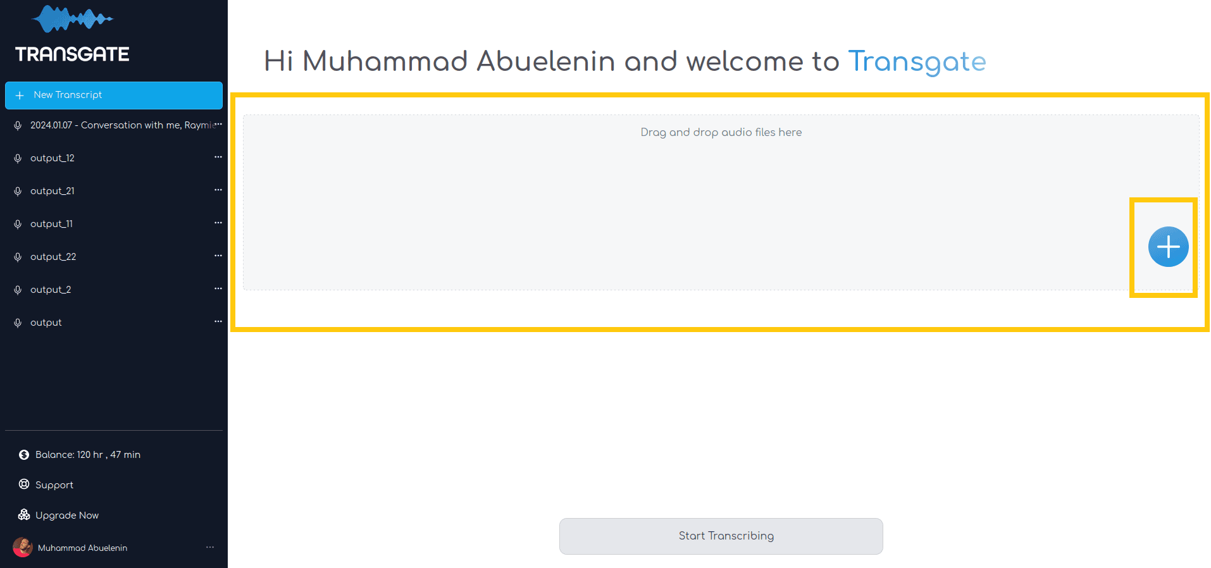This screenshot has width=1211, height=568.
Task: Open the options menu for output_21
Action: (x=218, y=190)
